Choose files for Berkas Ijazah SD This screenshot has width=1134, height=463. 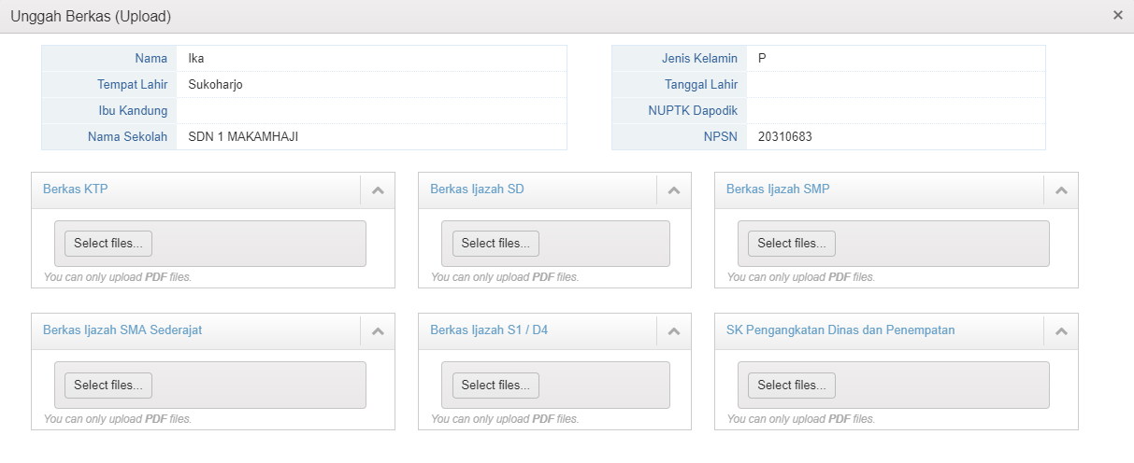click(495, 244)
